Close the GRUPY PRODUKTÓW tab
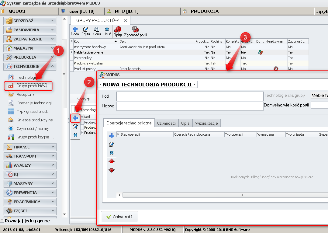 [126, 20]
